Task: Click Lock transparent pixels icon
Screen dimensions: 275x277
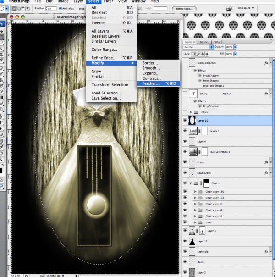Action: (193, 54)
